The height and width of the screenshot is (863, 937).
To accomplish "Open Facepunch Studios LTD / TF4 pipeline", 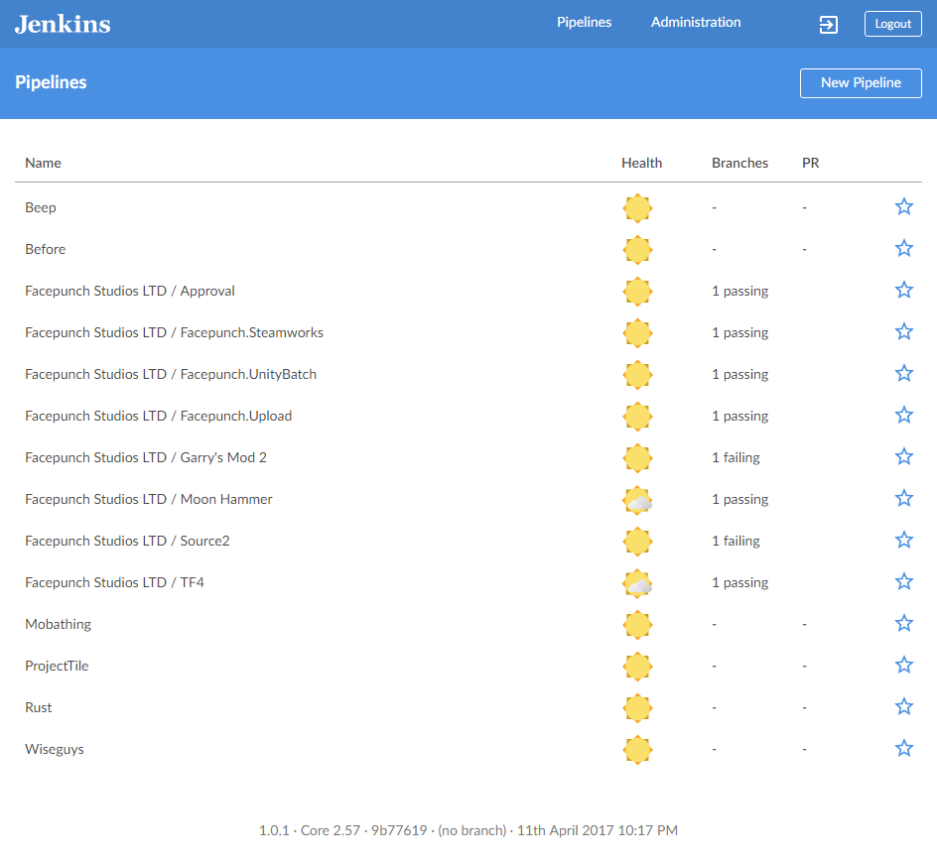I will pos(115,583).
